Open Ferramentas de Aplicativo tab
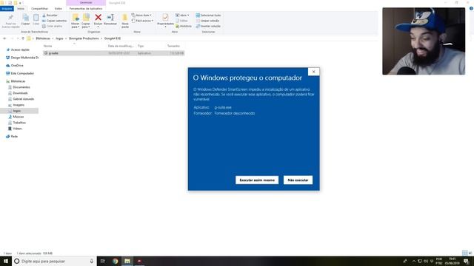Image resolution: width=474 pixels, height=266 pixels. coord(86,9)
